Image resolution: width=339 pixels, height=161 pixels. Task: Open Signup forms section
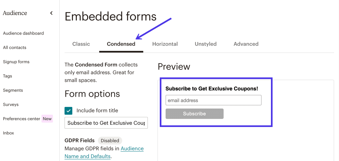16,62
